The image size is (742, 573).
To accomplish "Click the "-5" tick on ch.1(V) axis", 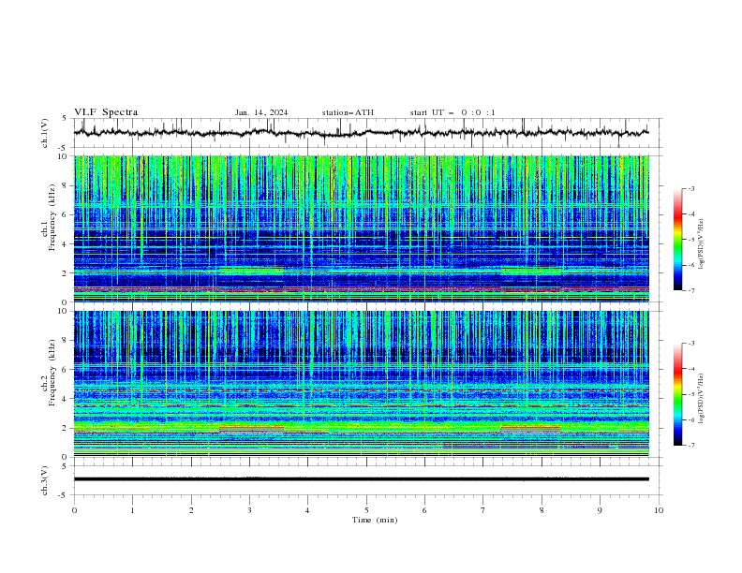I will coord(64,148).
